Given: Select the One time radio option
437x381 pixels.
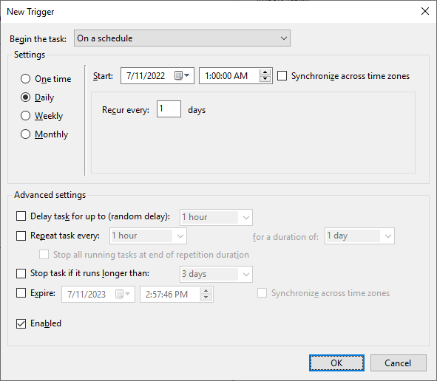Looking at the screenshot, I should (25, 79).
